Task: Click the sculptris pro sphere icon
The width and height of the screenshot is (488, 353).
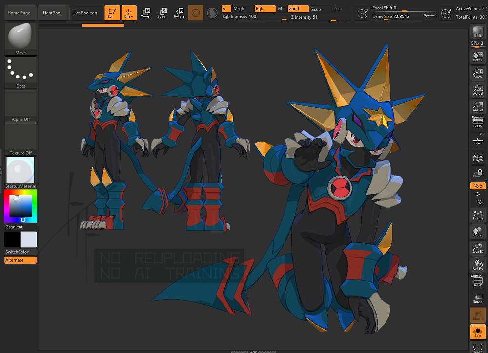Action: 212,13
